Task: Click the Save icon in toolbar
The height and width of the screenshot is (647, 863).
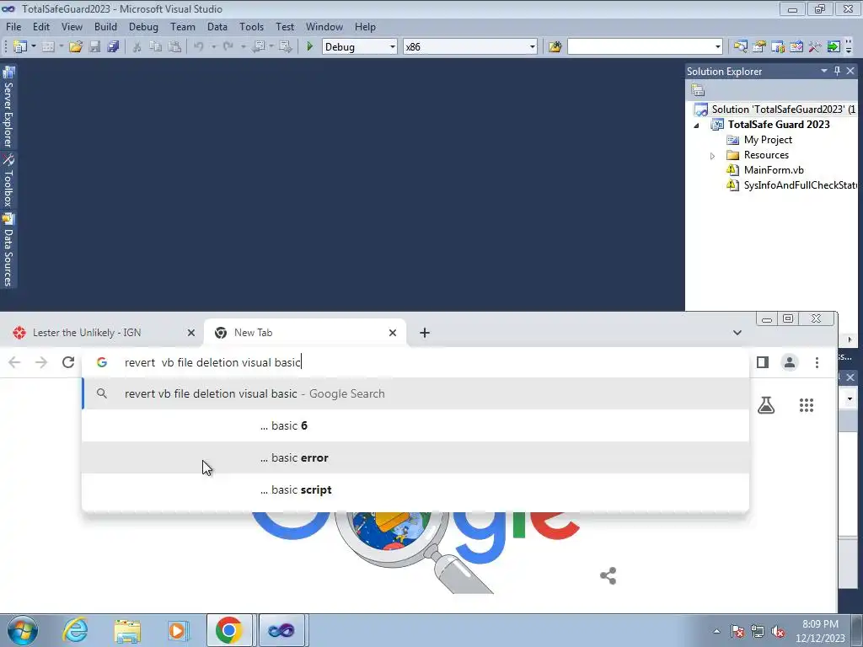Action: point(94,47)
